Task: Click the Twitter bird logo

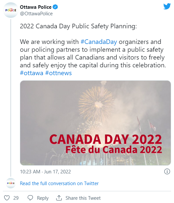Action: pyautogui.click(x=167, y=7)
